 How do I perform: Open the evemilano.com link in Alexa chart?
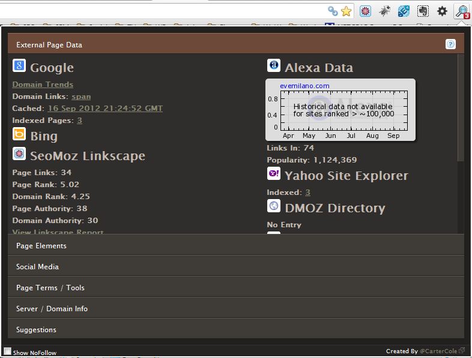coord(304,86)
